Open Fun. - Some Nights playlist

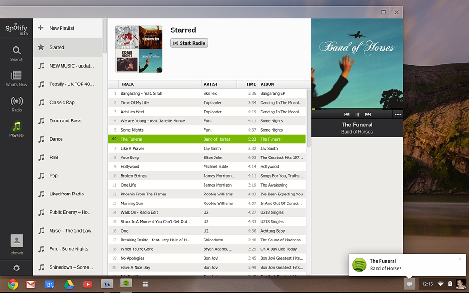coord(68,249)
